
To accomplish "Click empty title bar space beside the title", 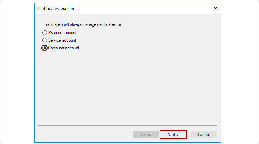I will [x=144, y=8].
